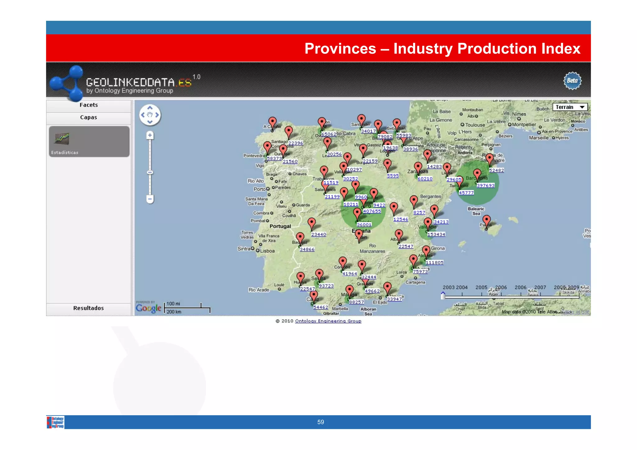Click the Google logo on the map
The width and height of the screenshot is (637, 450).
coord(149,308)
